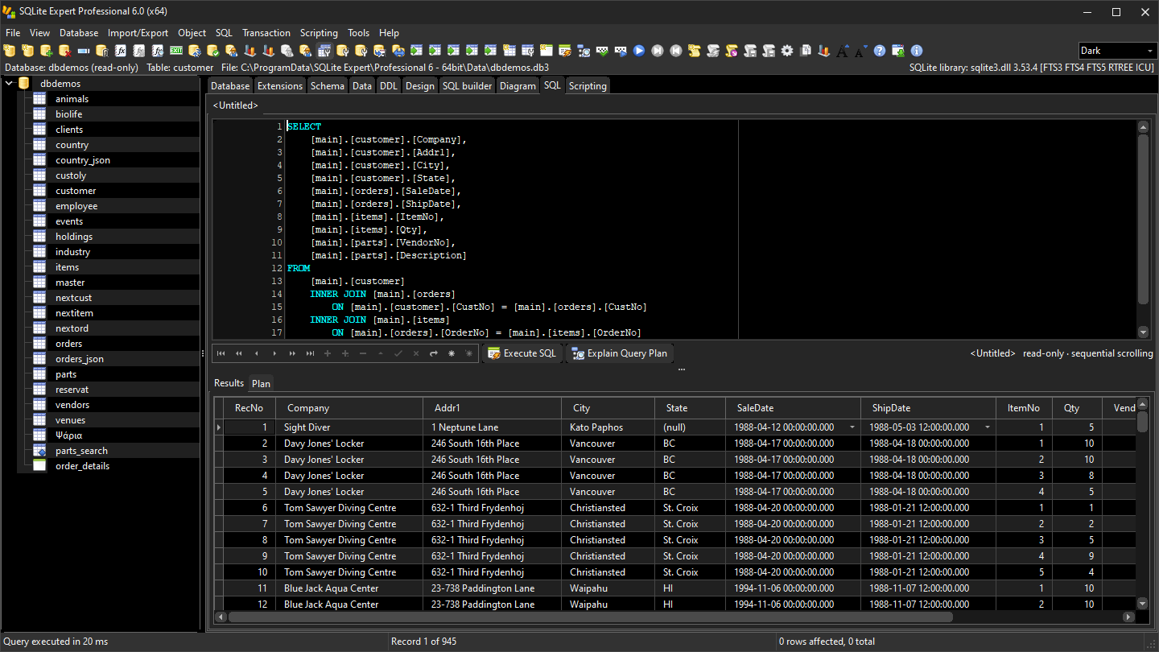Open the Tools menu

pos(359,33)
